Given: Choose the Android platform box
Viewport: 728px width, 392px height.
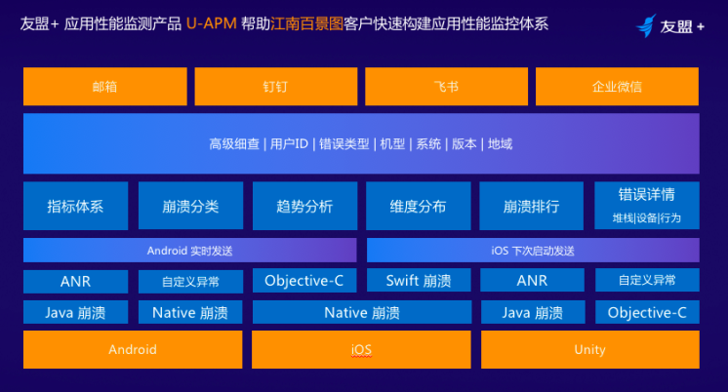Looking at the screenshot, I should [x=133, y=349].
